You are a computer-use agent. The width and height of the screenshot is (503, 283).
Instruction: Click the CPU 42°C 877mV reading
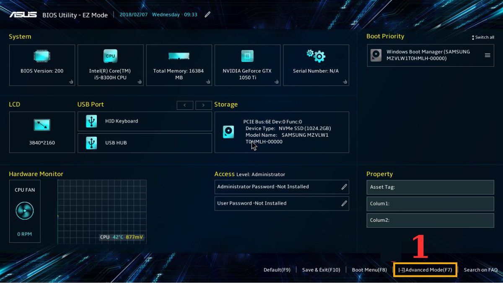122,237
